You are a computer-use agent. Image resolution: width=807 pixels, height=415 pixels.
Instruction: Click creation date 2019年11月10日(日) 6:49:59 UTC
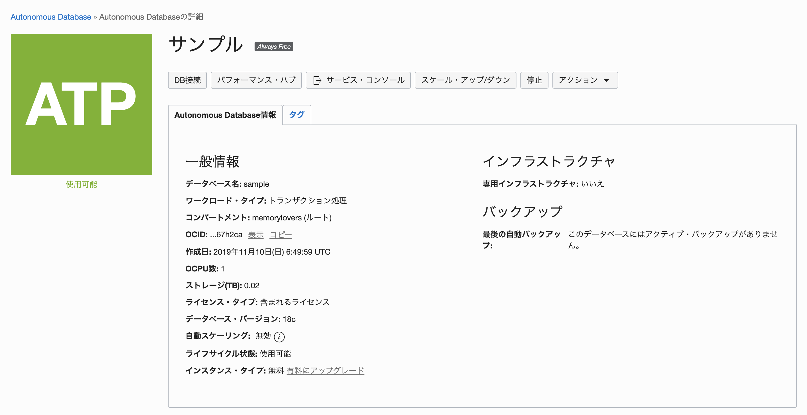tap(272, 252)
